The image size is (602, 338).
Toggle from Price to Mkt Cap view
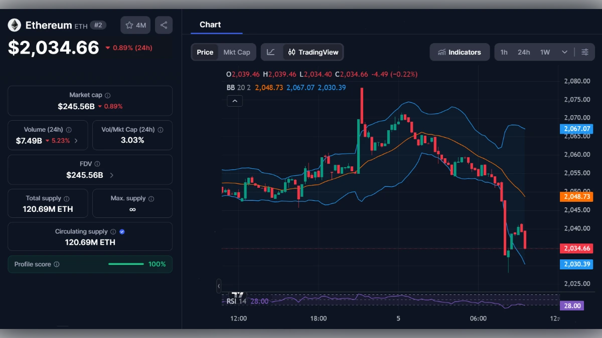coord(237,52)
